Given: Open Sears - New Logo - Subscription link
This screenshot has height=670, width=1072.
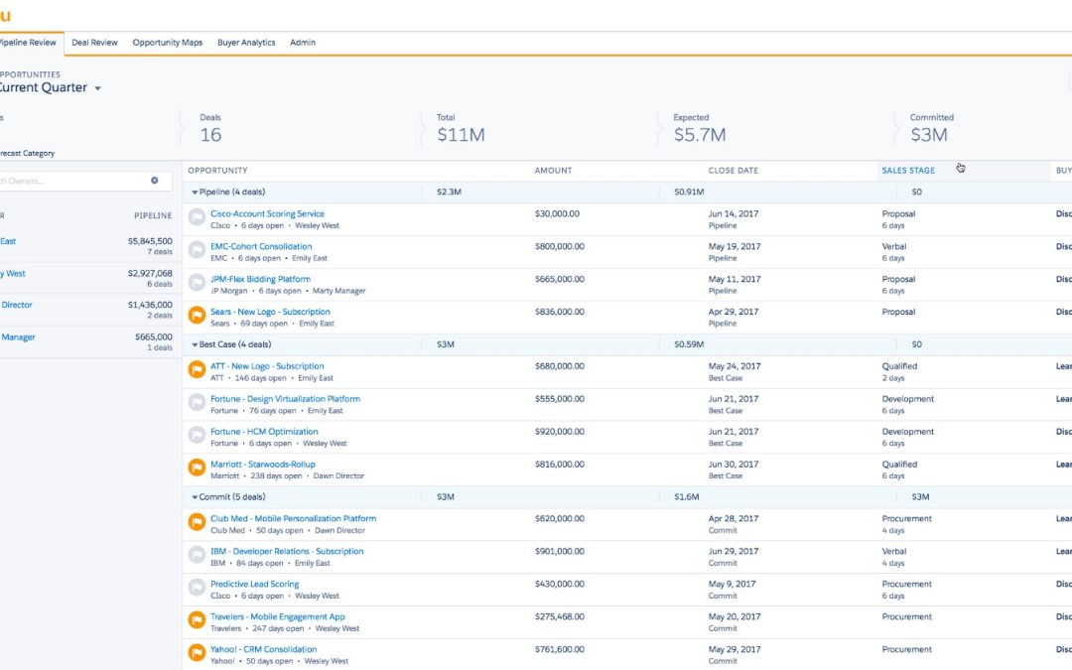Looking at the screenshot, I should coord(270,312).
